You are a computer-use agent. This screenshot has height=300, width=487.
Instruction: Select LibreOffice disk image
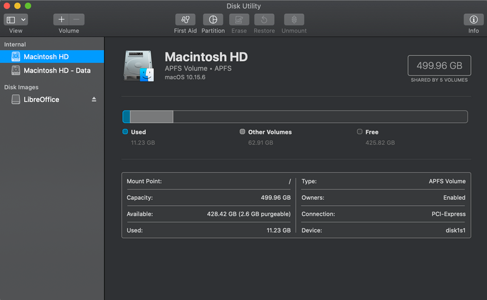pyautogui.click(x=41, y=99)
